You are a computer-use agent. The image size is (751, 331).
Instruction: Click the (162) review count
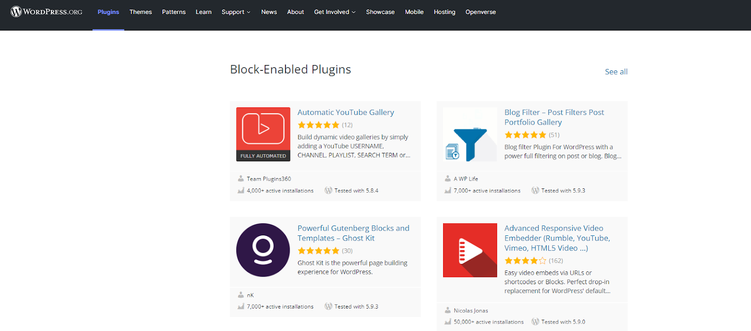click(556, 261)
